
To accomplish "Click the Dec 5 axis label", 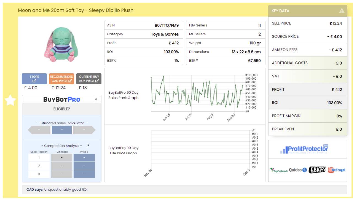I will [246, 172].
